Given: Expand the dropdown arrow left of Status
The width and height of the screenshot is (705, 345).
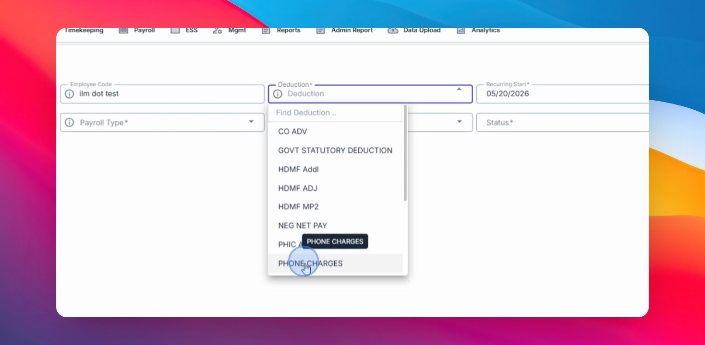Looking at the screenshot, I should [x=459, y=122].
